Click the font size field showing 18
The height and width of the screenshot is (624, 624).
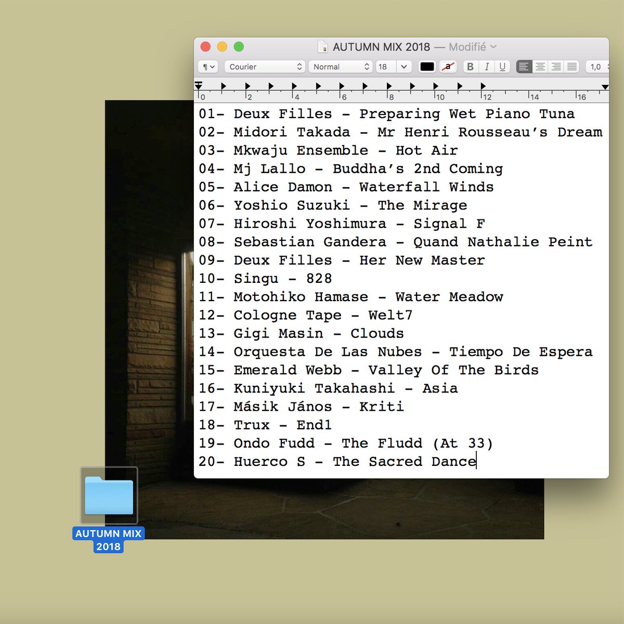385,67
